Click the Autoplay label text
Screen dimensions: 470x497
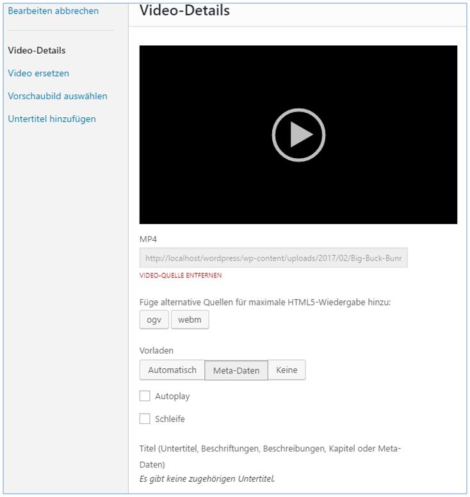tap(172, 396)
